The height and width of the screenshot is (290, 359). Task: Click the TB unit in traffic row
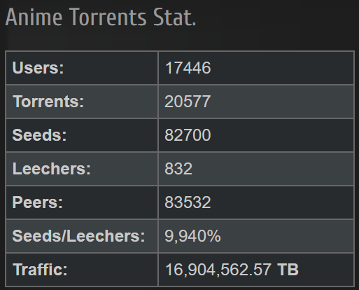click(288, 270)
